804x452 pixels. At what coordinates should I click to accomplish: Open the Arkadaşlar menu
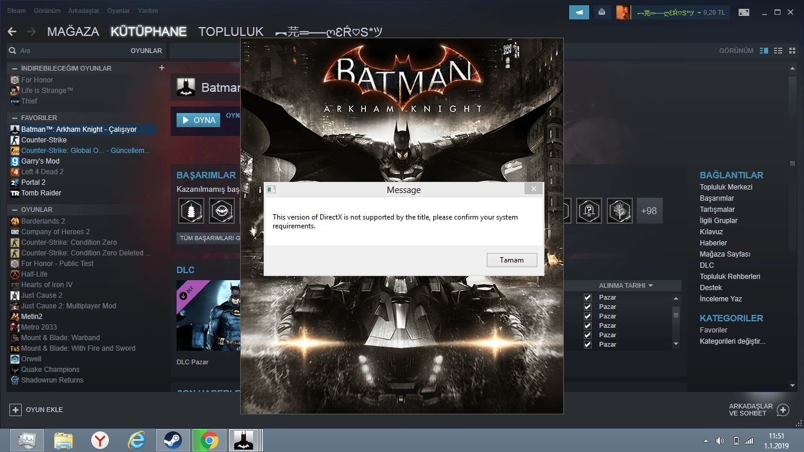[x=84, y=11]
